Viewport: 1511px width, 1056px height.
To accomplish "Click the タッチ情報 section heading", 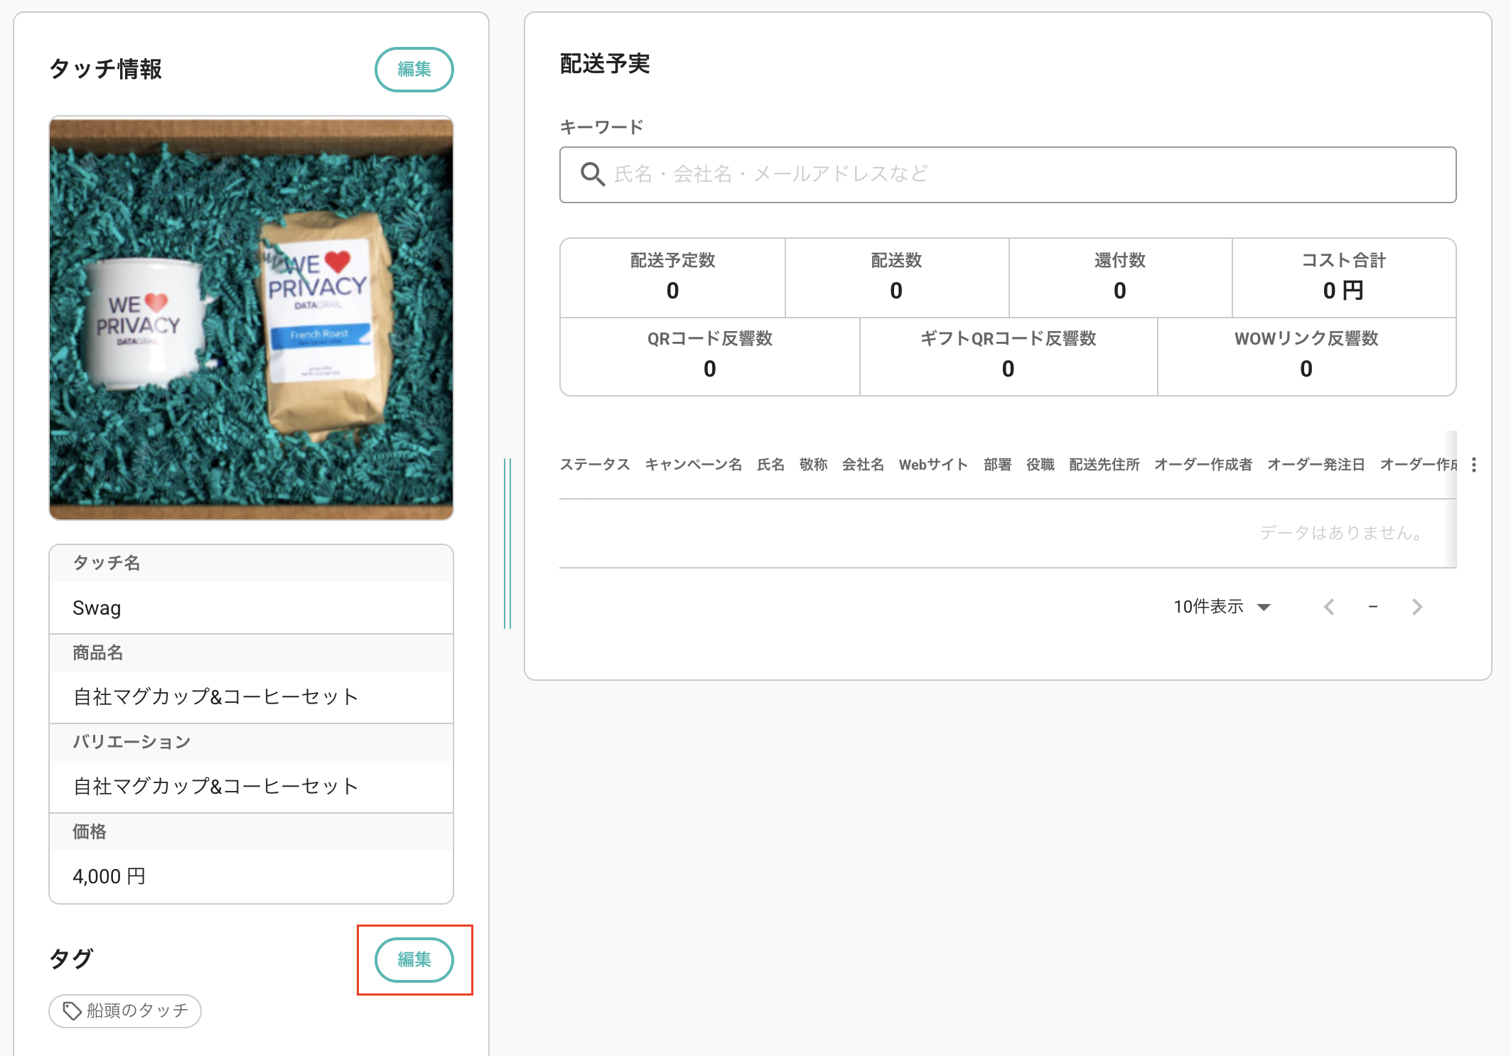I will 105,69.
